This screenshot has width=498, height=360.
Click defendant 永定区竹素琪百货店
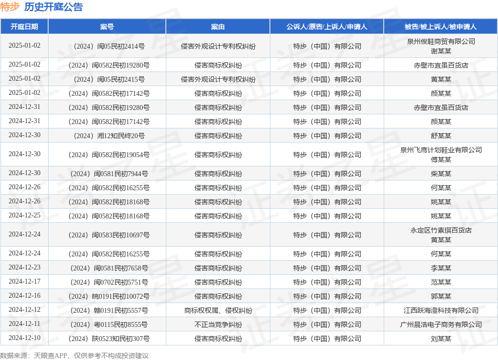[x=441, y=231]
